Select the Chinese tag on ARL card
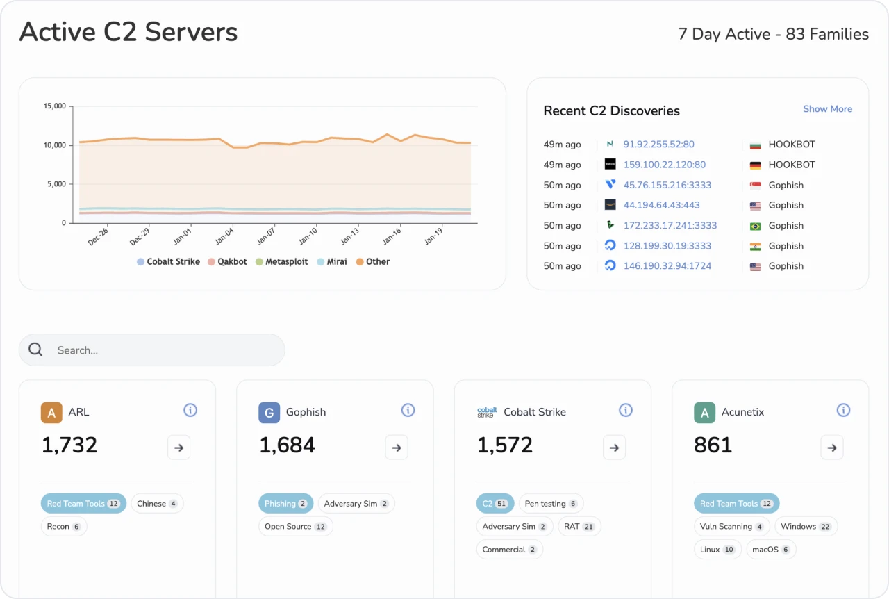The width and height of the screenshot is (889, 599). tap(157, 504)
